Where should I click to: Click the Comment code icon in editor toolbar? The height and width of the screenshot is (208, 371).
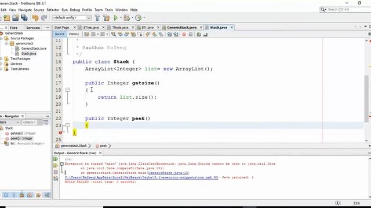[x=199, y=35]
